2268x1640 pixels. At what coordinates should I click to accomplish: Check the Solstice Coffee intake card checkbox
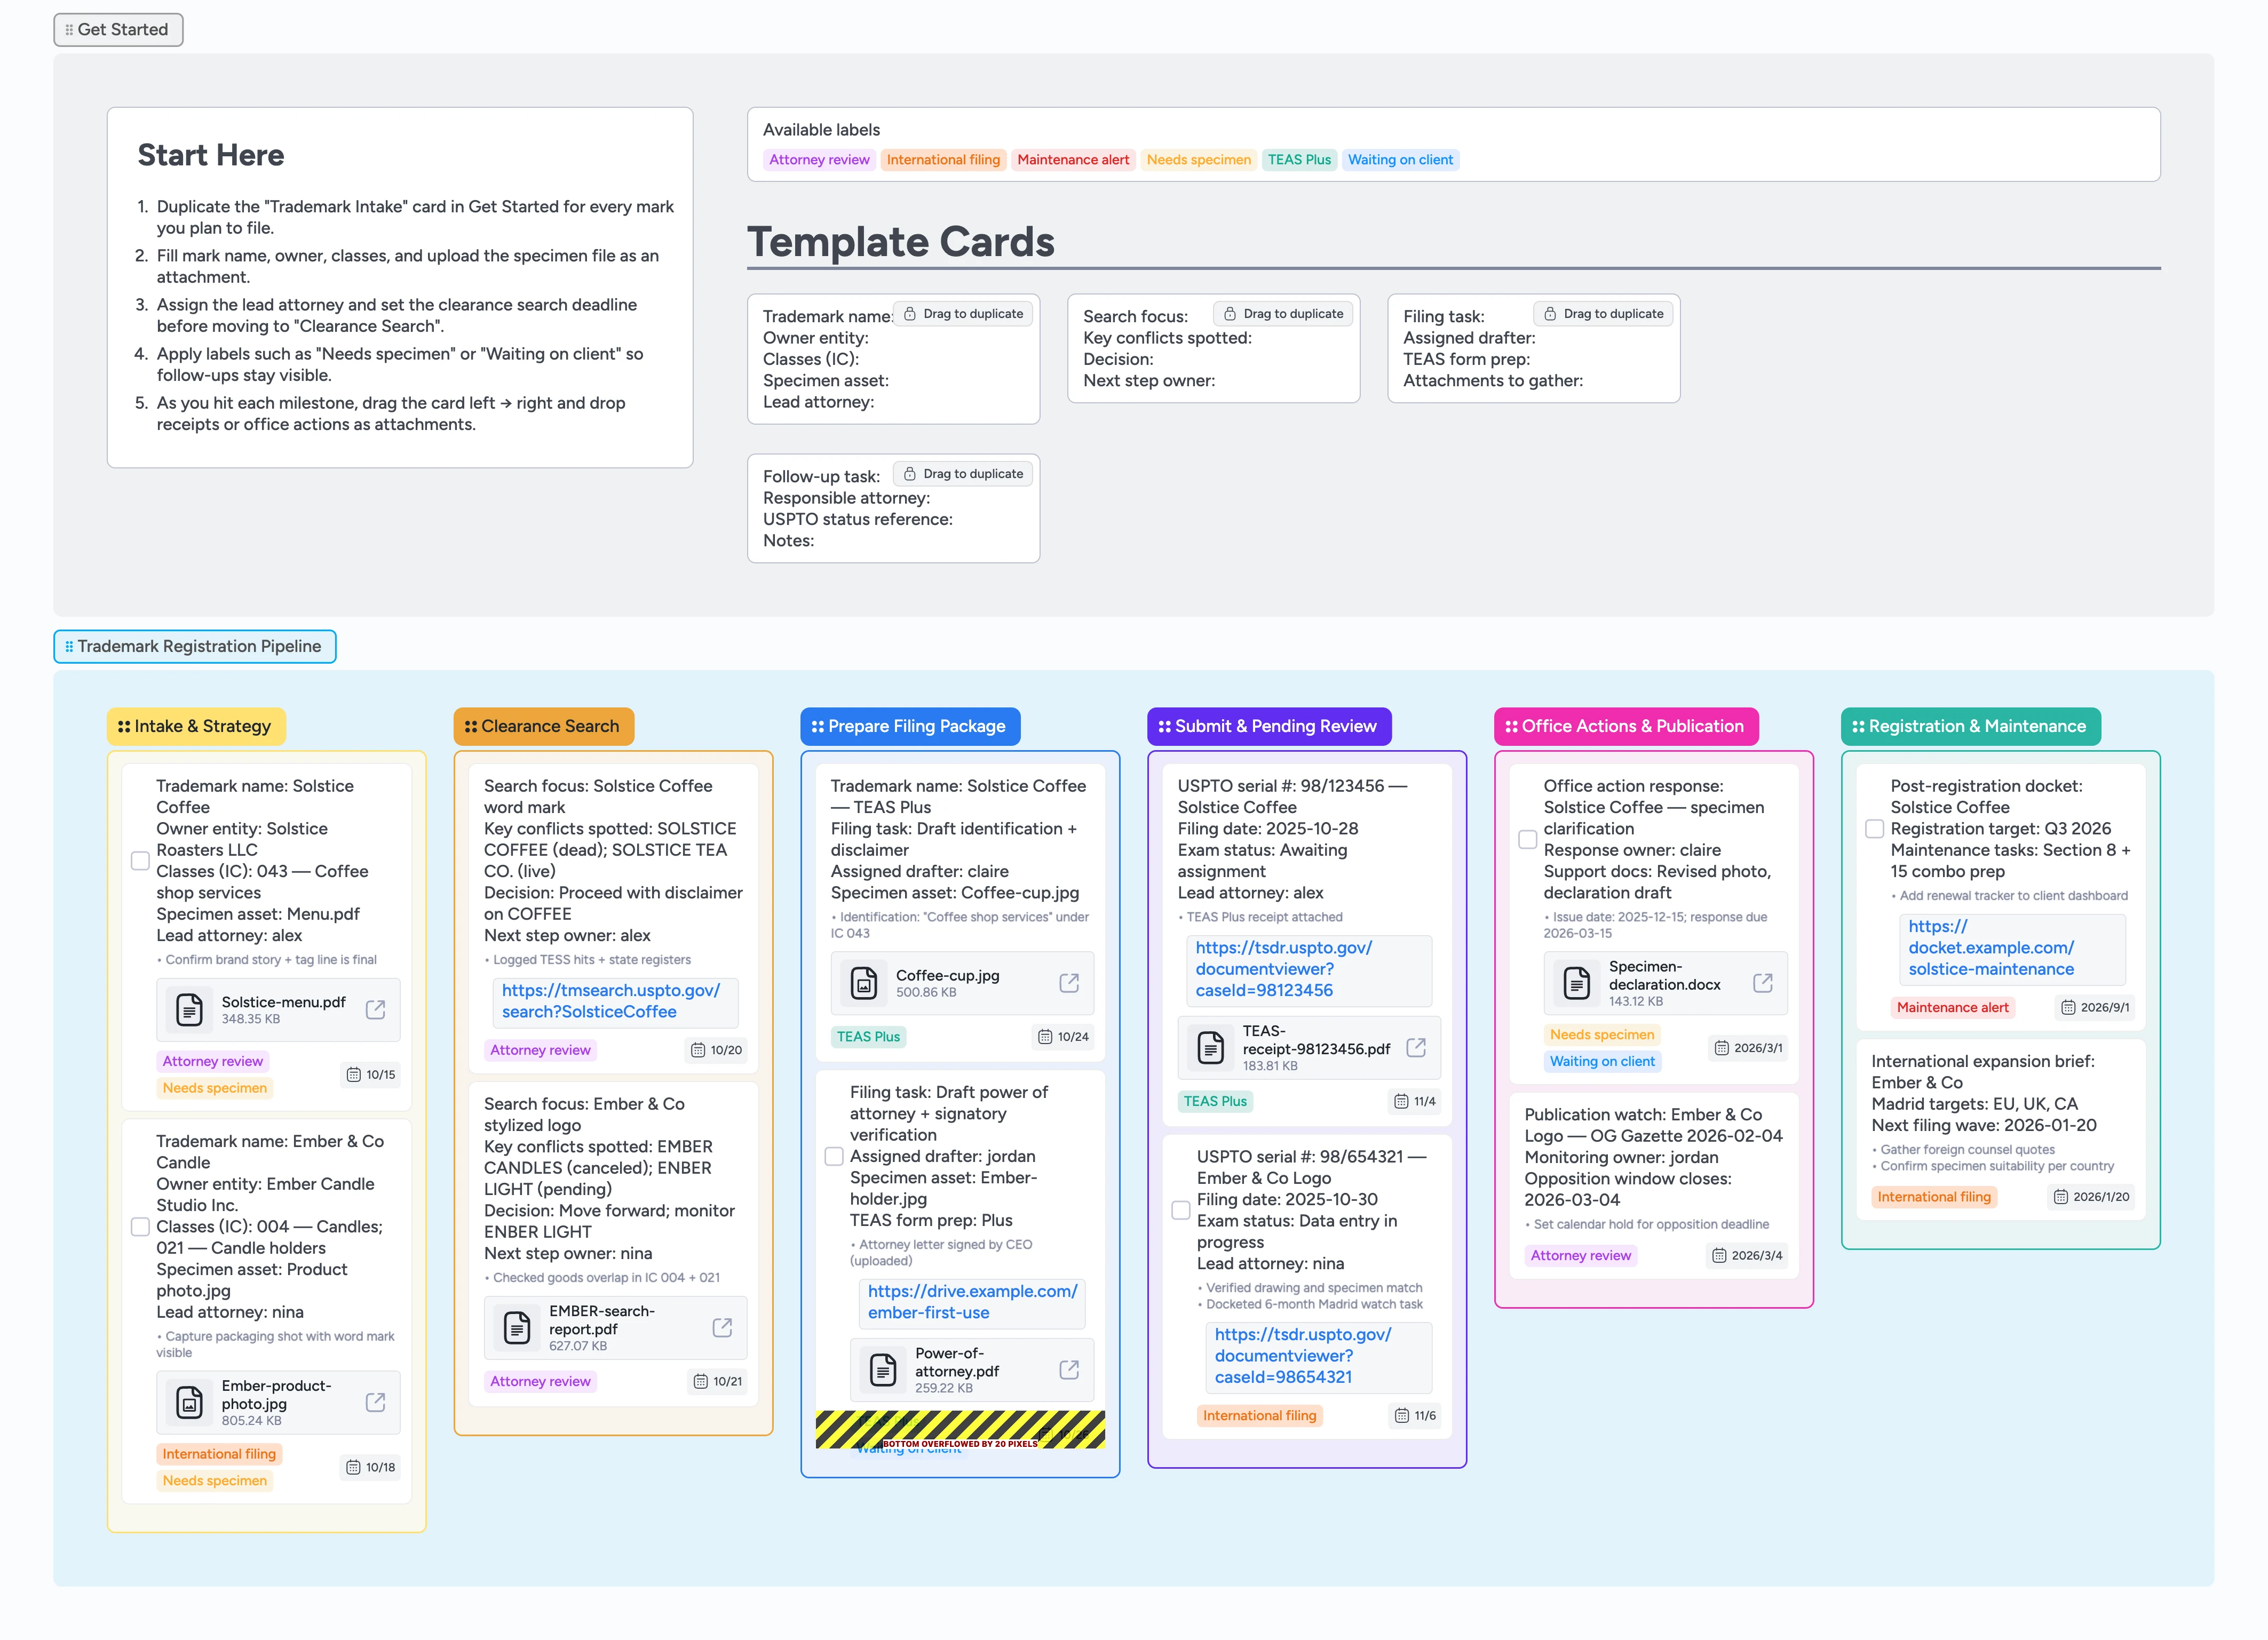[x=141, y=861]
